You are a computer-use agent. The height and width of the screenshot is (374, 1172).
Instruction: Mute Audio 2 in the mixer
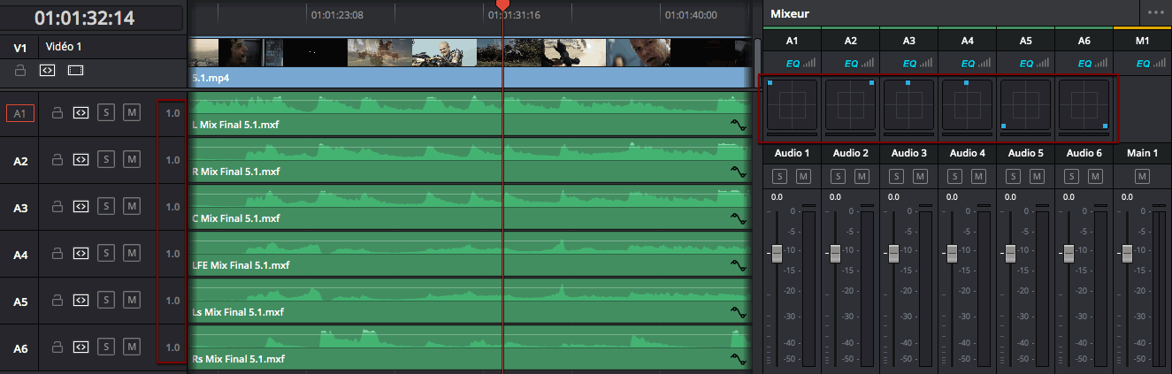click(862, 177)
